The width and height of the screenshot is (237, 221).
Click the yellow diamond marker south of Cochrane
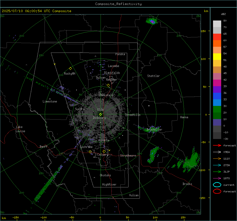[90, 152]
